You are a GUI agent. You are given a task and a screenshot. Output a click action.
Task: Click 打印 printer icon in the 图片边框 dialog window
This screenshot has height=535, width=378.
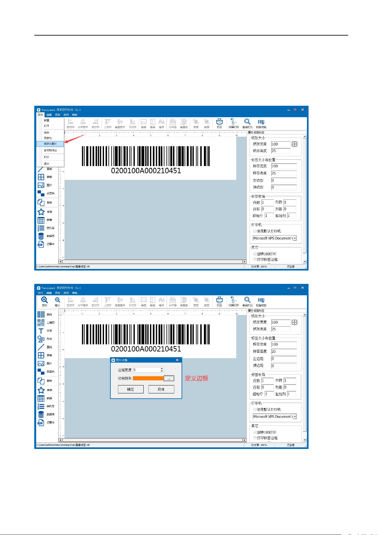coord(219,300)
